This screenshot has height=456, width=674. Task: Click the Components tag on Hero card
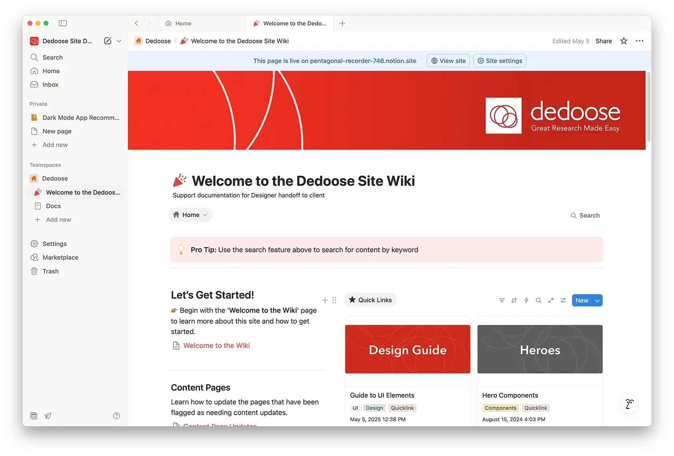[x=501, y=408]
